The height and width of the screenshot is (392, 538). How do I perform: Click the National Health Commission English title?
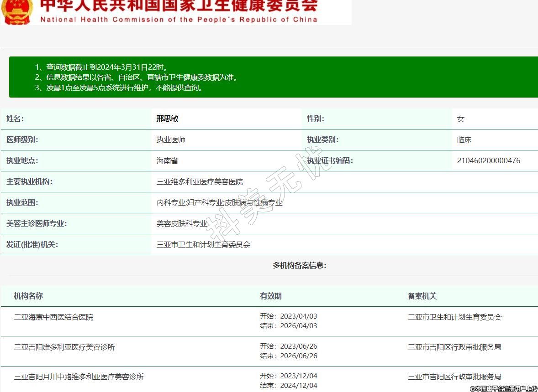(x=179, y=20)
